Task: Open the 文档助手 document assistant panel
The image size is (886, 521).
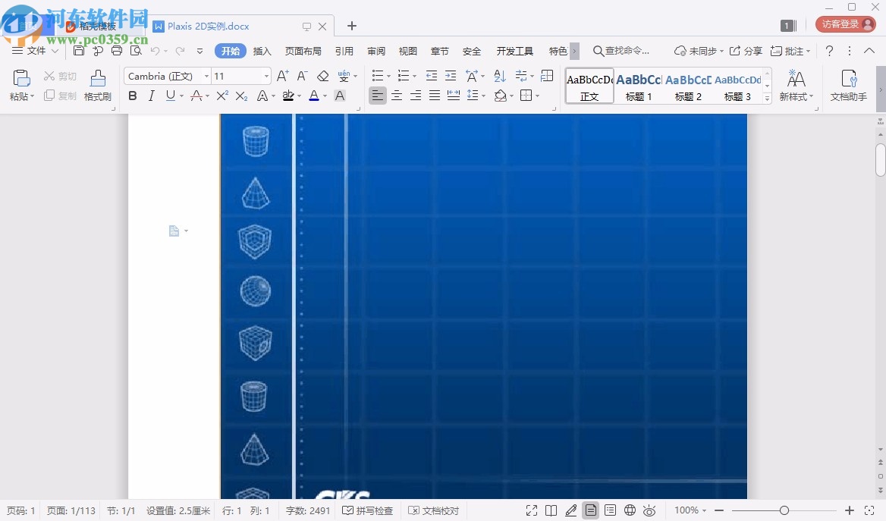Action: [x=848, y=85]
